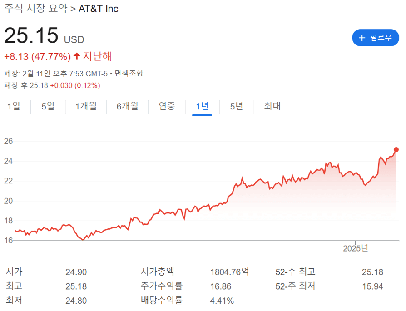Choose the 연중 range tab
The width and height of the screenshot is (406, 311).
pyautogui.click(x=167, y=106)
